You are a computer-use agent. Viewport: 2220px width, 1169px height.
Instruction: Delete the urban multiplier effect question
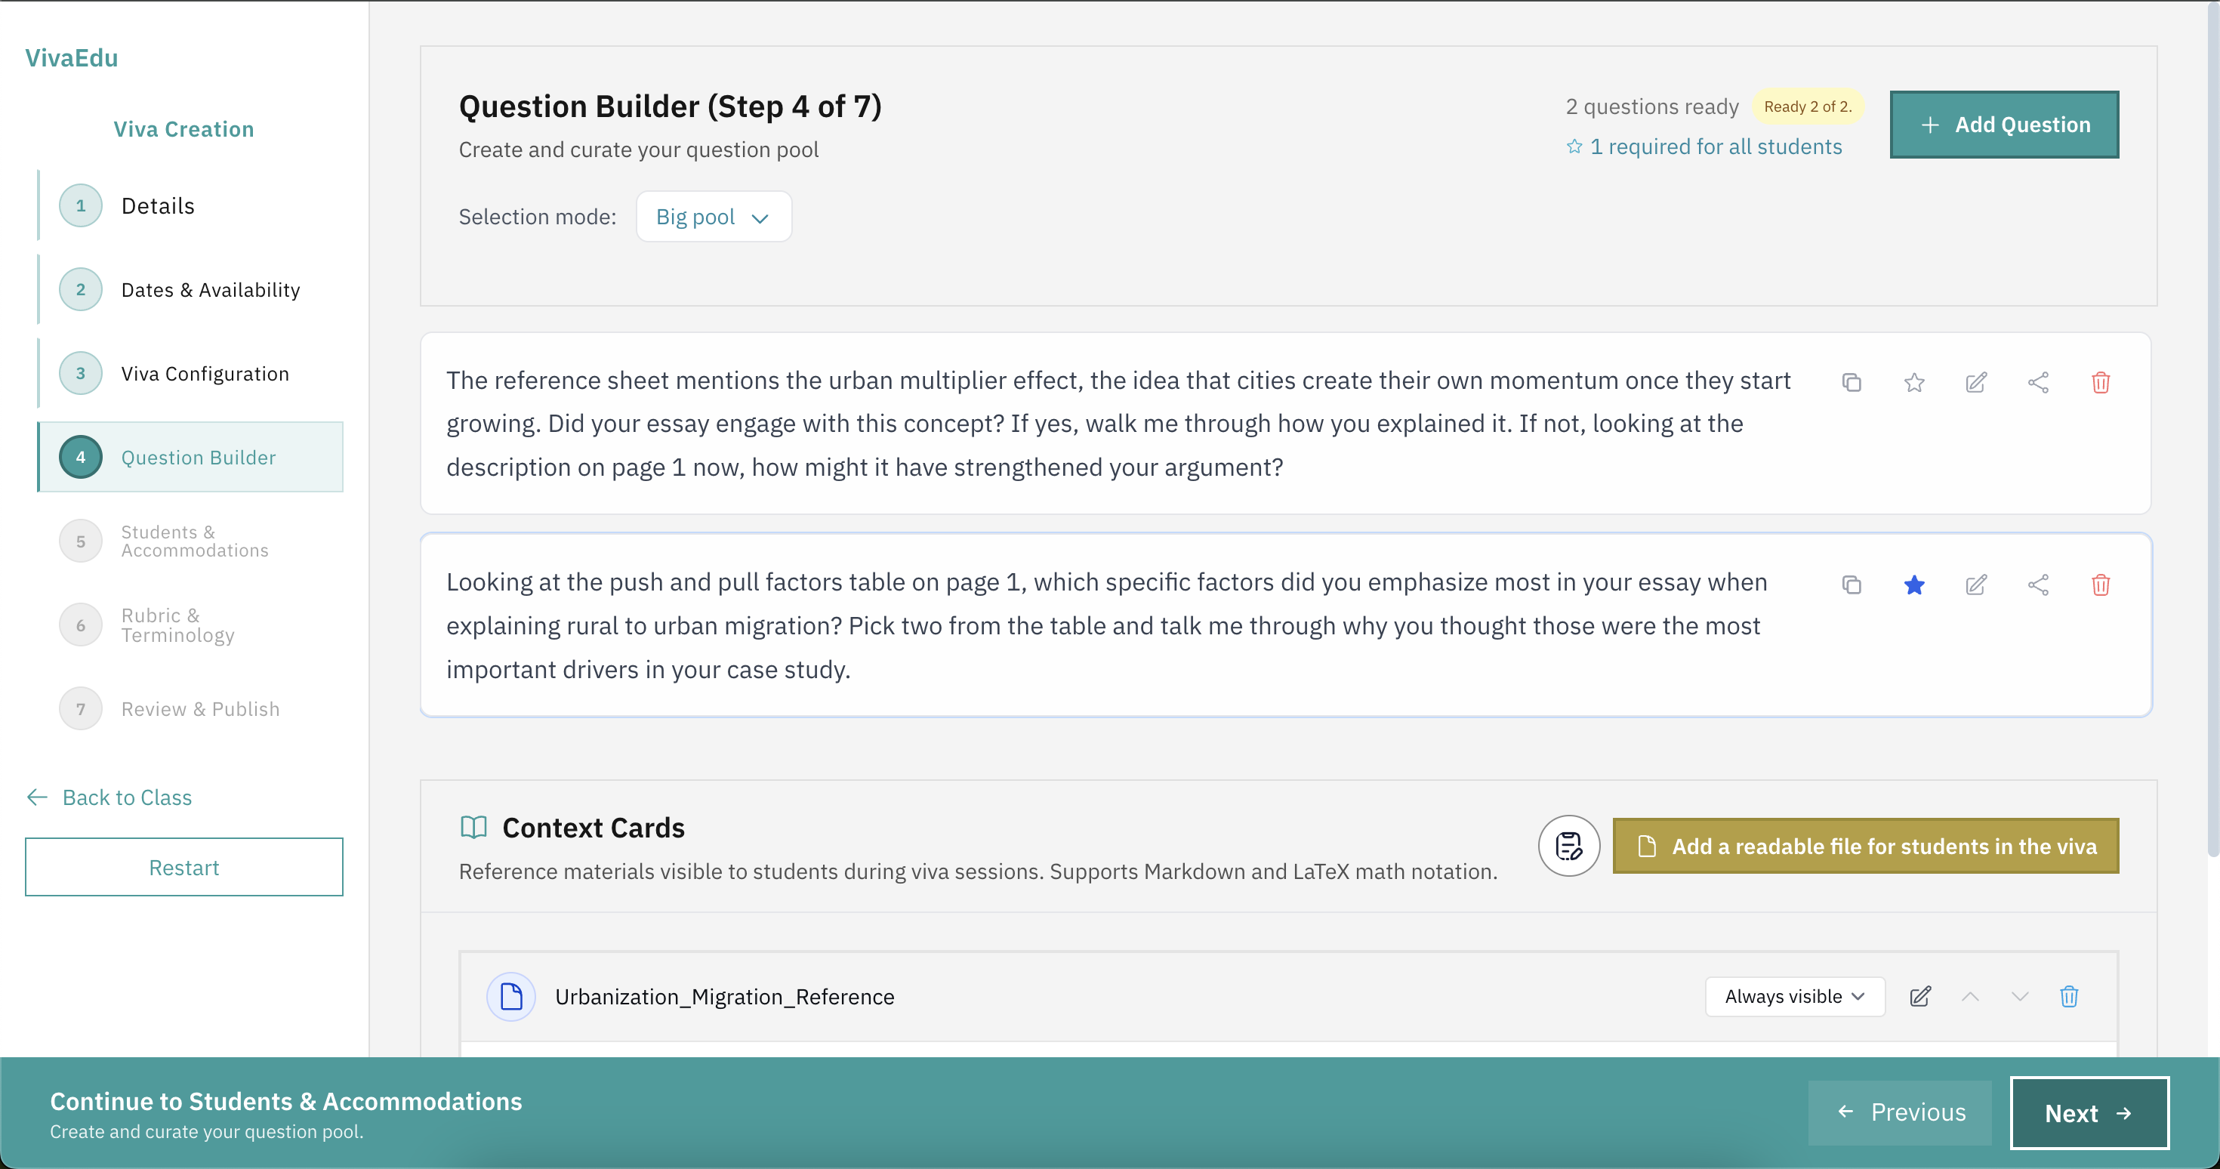click(x=2100, y=382)
